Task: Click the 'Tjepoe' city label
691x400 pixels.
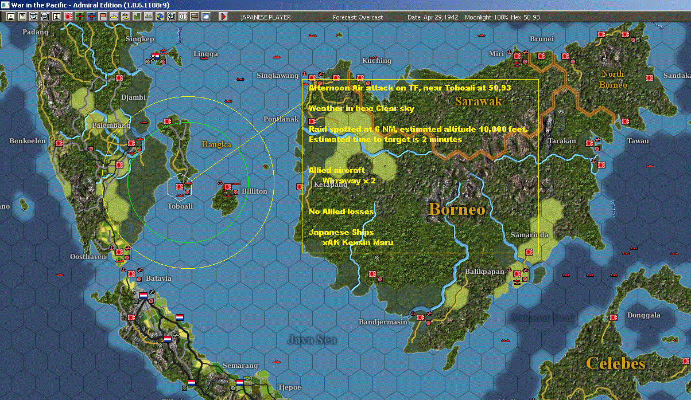Action: click(x=288, y=387)
